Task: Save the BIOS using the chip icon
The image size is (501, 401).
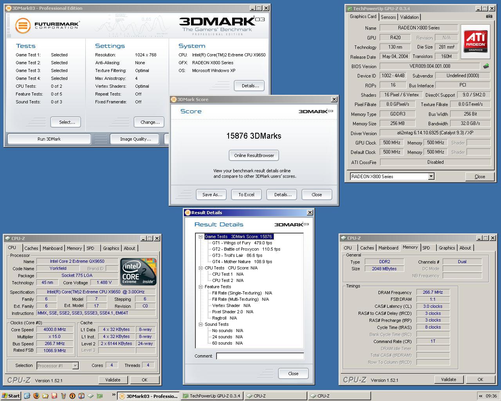Action: [486, 66]
